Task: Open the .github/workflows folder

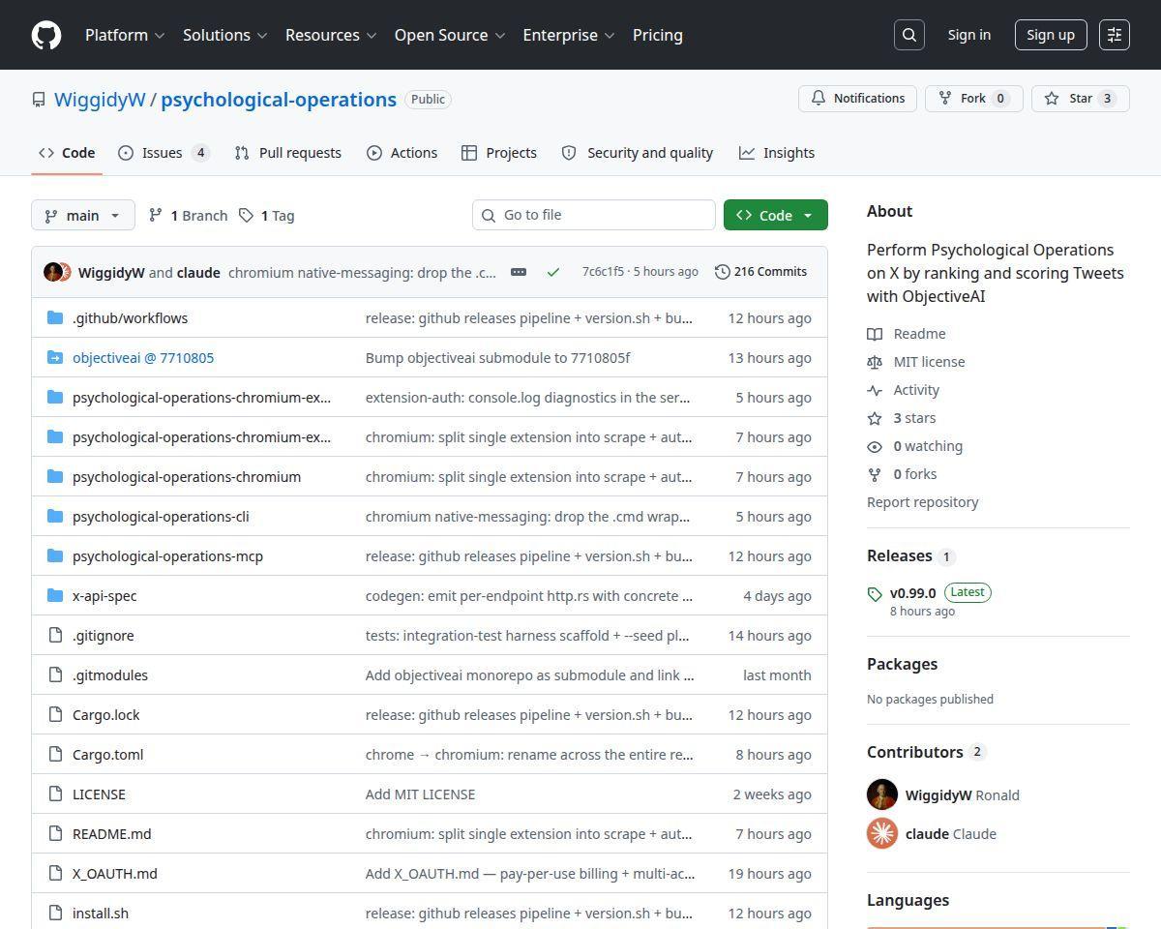Action: [130, 318]
